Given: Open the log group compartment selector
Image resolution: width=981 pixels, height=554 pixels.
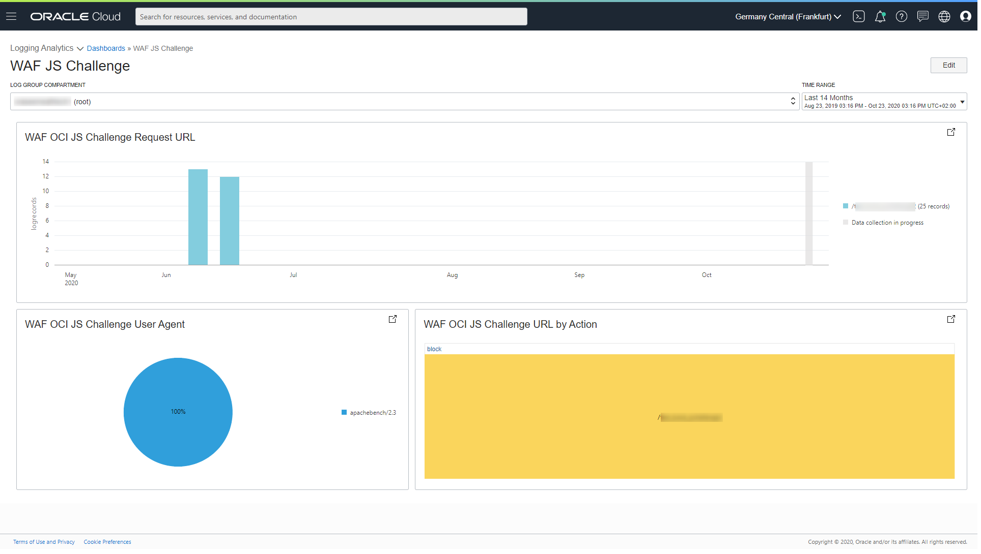Looking at the screenshot, I should [x=406, y=102].
